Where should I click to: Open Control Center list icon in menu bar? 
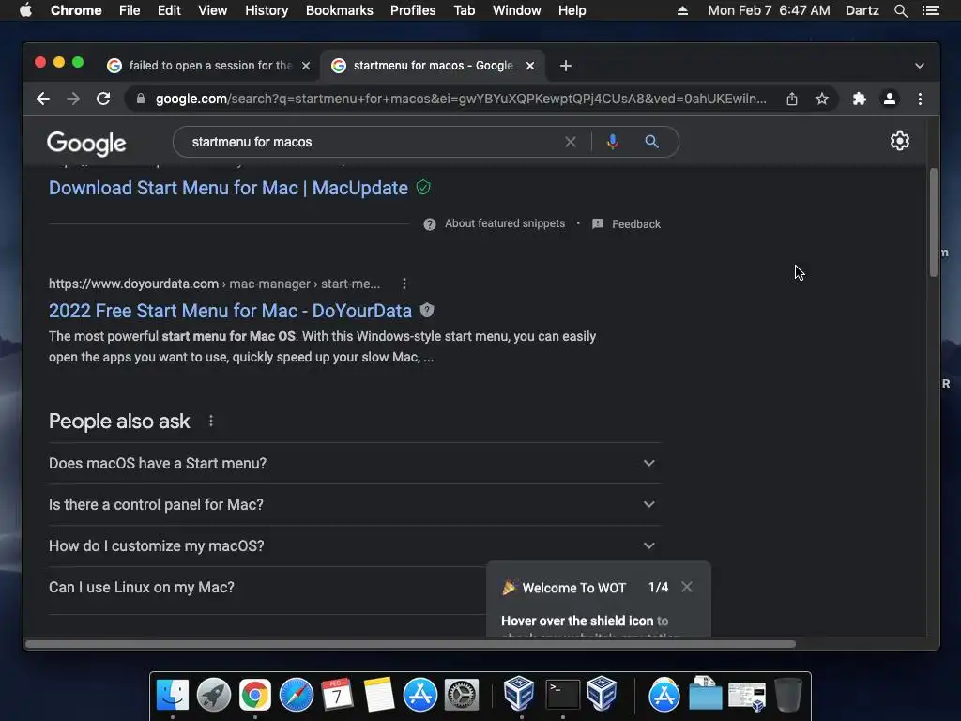coord(930,10)
